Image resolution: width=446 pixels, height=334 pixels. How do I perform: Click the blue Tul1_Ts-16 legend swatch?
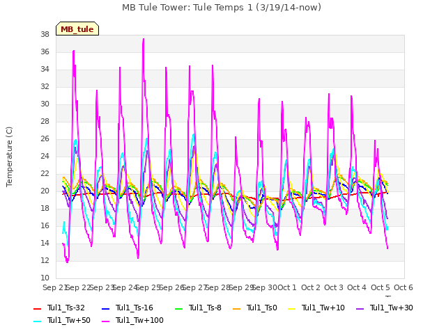pos(105,308)
